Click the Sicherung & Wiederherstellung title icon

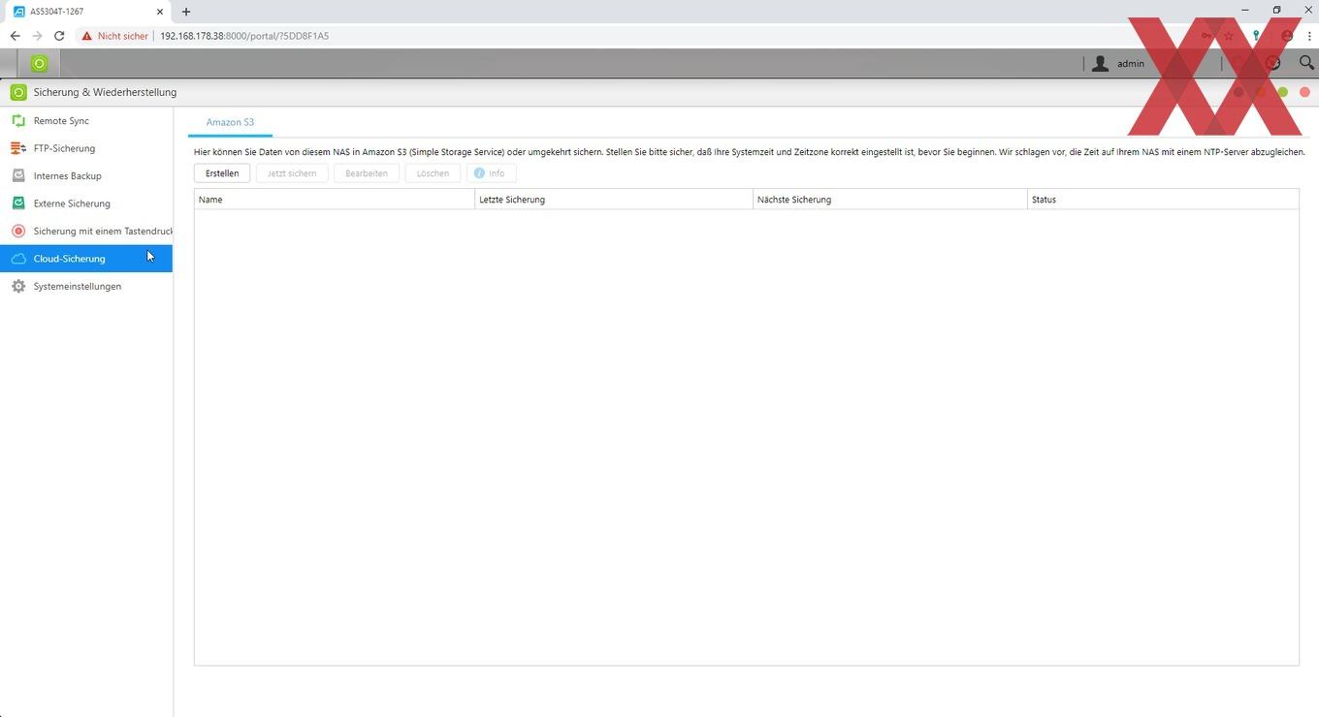point(17,92)
